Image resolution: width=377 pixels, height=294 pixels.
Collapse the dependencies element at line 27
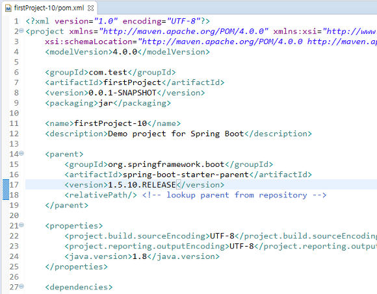(x=21, y=286)
